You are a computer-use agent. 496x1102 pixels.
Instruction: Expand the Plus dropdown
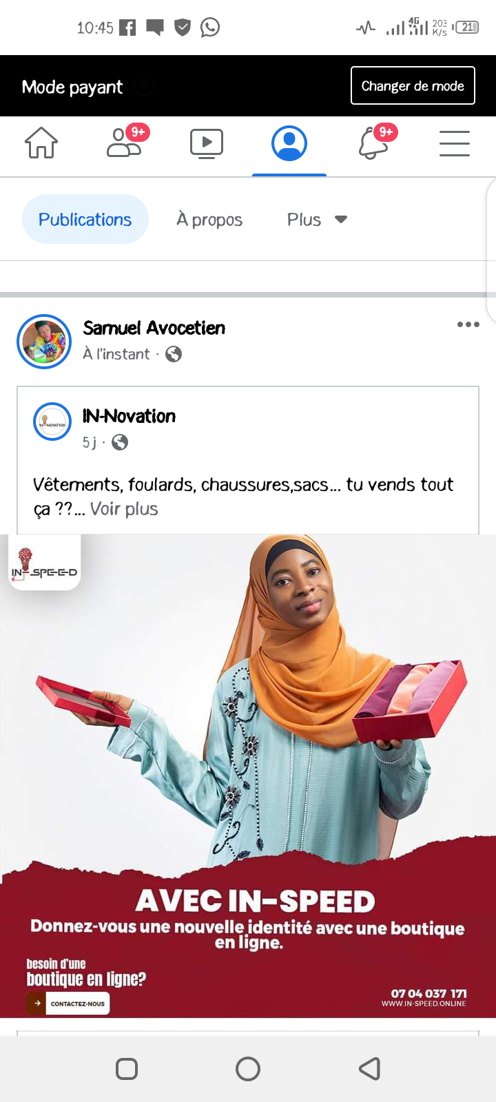pos(317,220)
